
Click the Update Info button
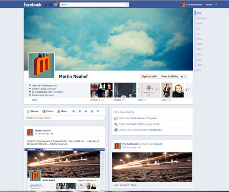(x=150, y=76)
